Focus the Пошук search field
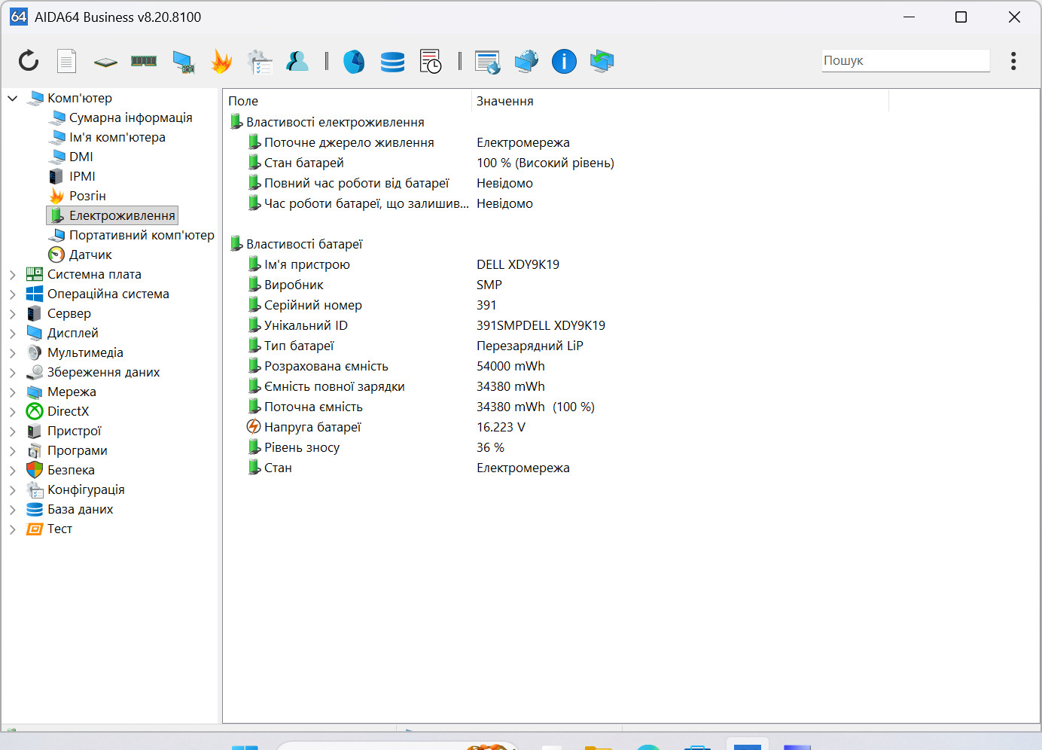This screenshot has height=750, width=1042. click(x=906, y=60)
